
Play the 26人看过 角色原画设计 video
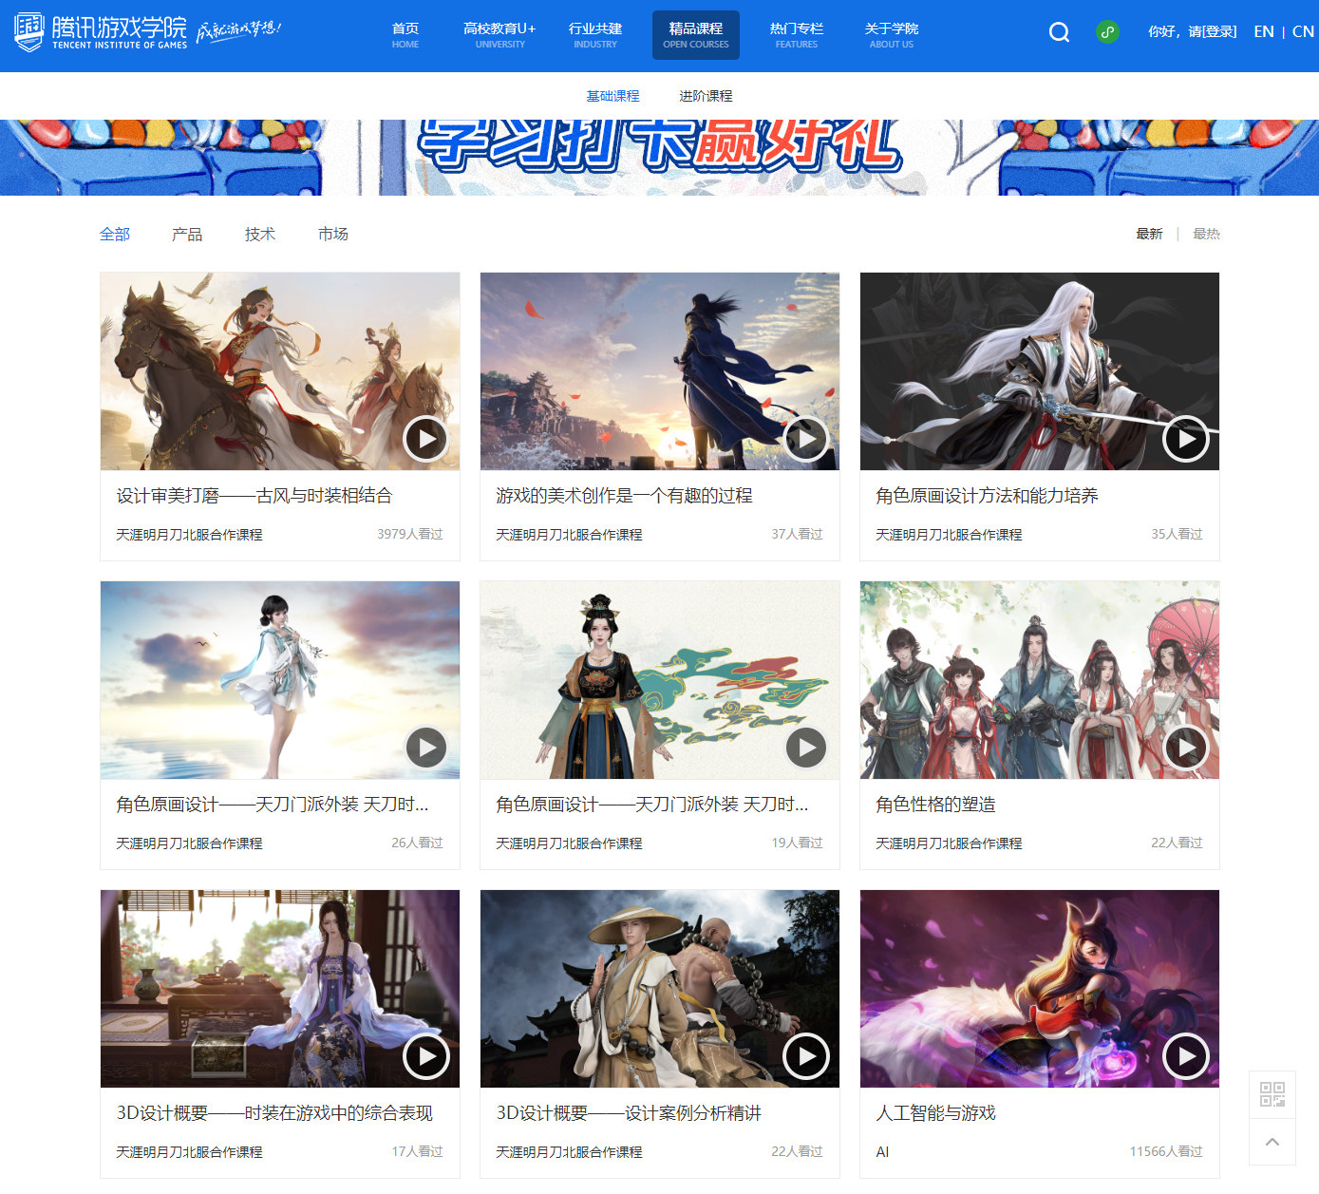426,748
